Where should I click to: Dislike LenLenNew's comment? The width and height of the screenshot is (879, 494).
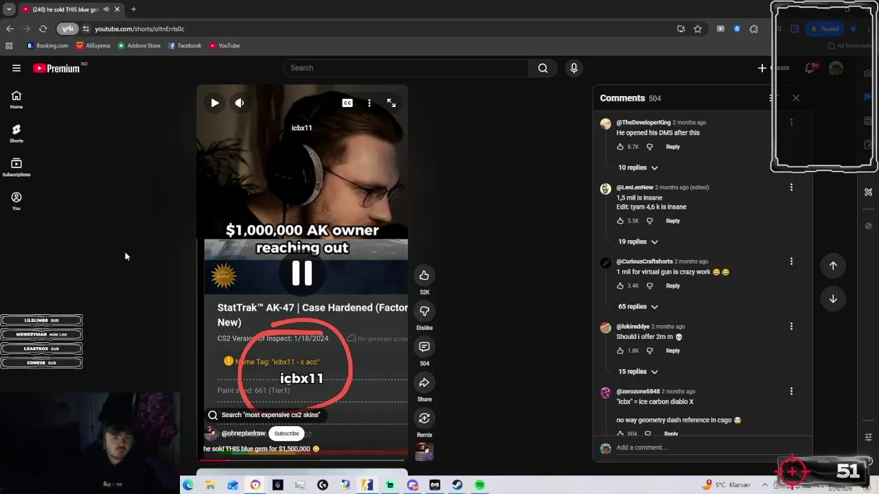(650, 221)
